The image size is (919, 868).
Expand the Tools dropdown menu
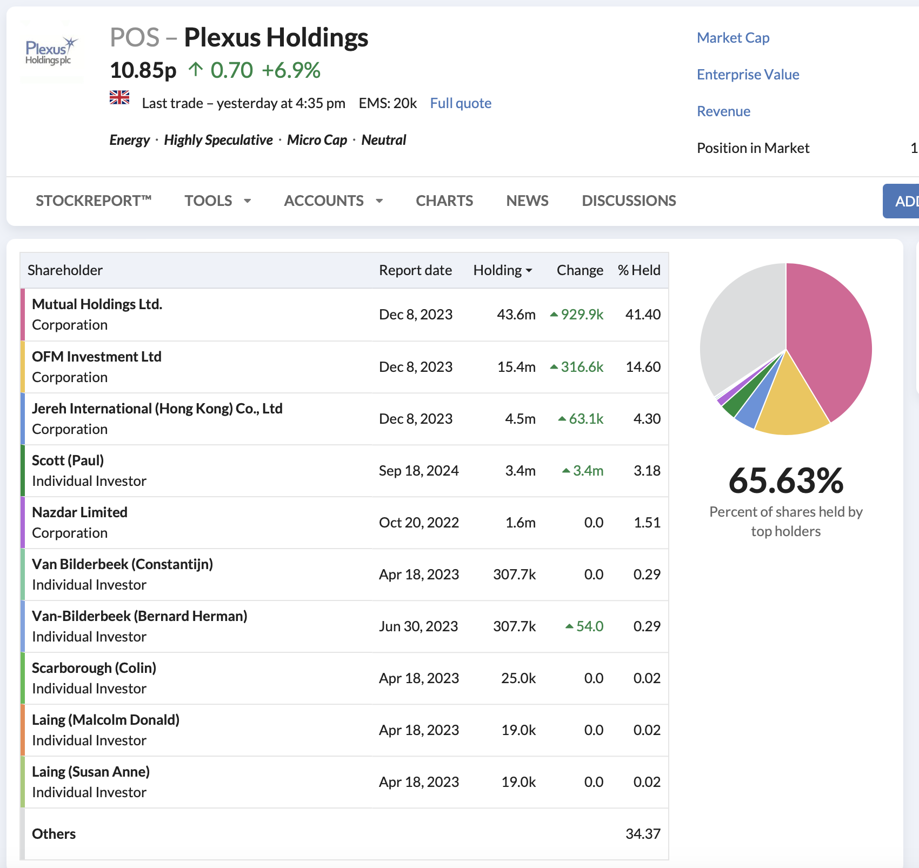click(x=218, y=201)
